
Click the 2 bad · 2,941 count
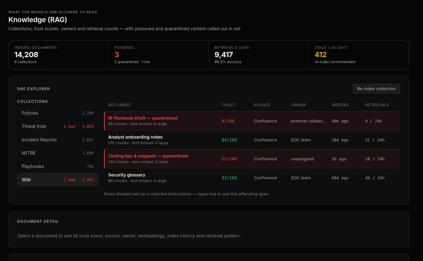79,180
